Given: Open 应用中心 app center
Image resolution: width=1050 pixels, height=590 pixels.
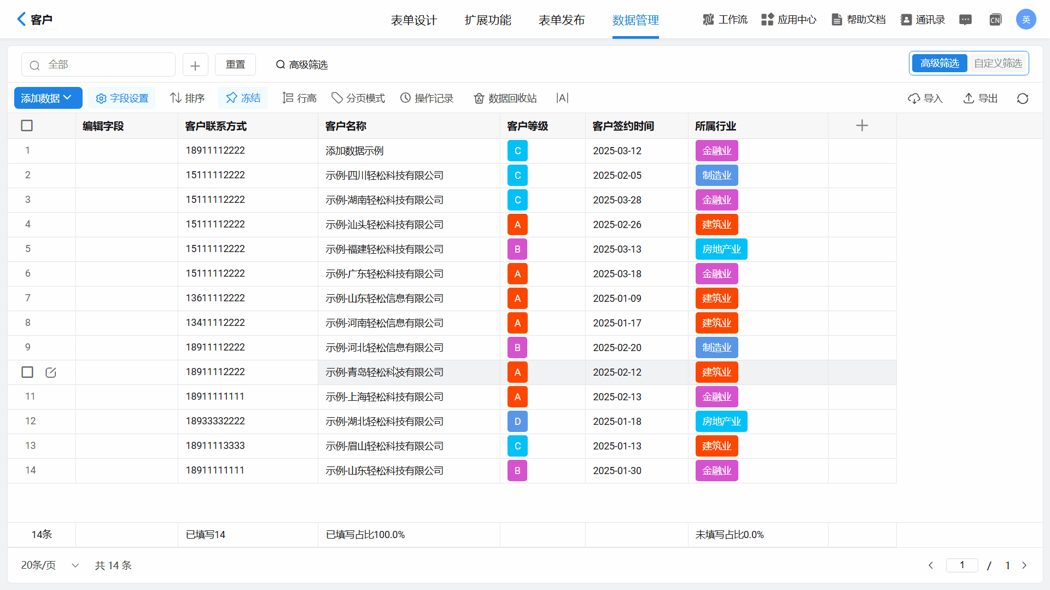Looking at the screenshot, I should tap(789, 20).
